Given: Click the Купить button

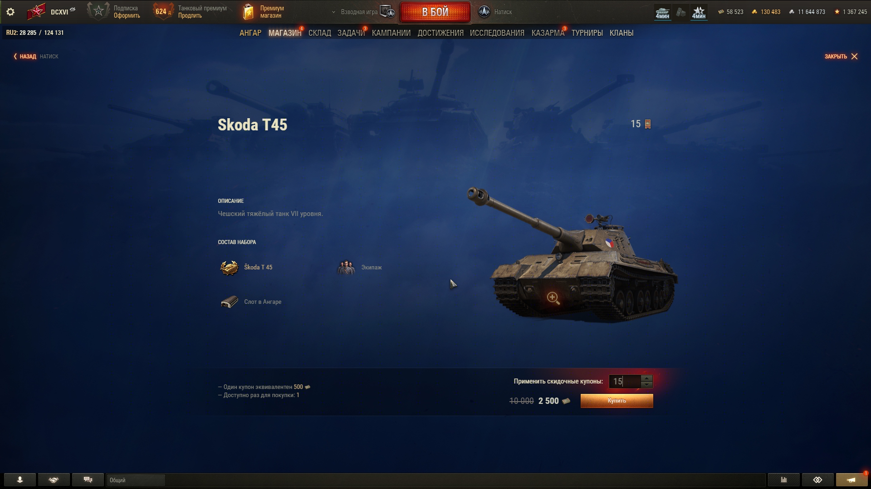Looking at the screenshot, I should [617, 401].
